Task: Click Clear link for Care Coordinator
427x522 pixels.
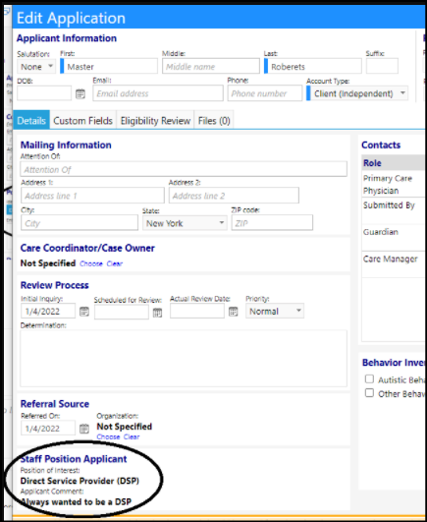Action: [115, 263]
